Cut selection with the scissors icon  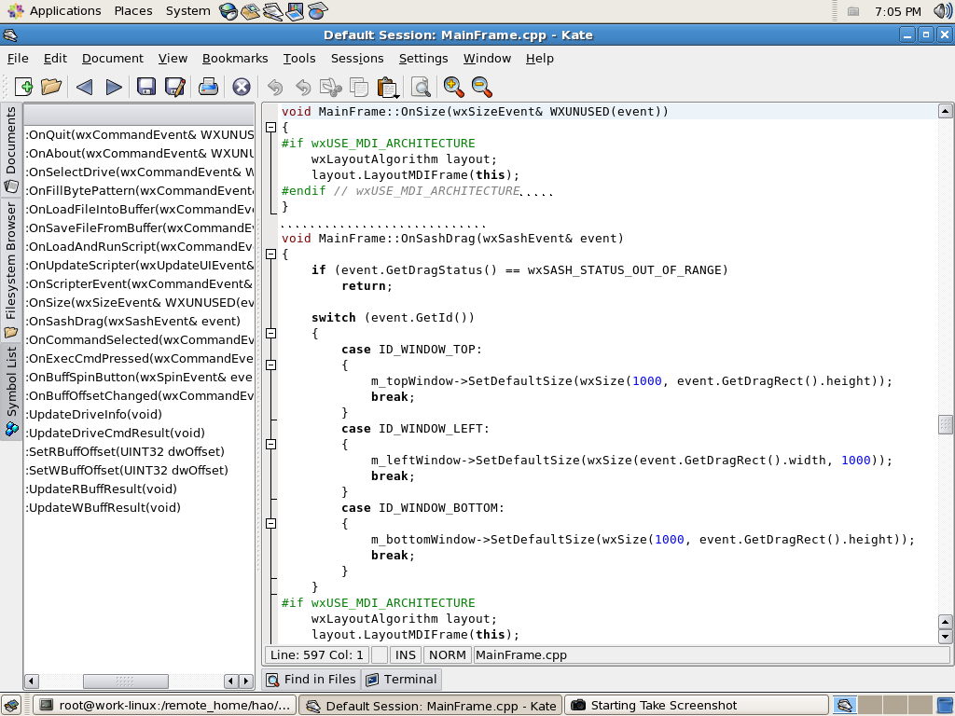[331, 87]
